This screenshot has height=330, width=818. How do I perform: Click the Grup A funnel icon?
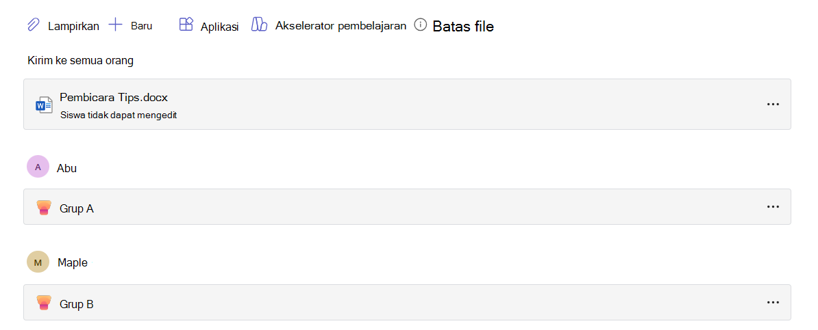point(45,208)
